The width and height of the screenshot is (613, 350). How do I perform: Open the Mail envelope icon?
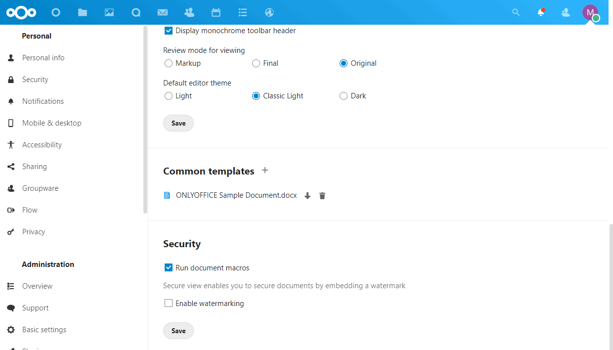[x=162, y=12]
